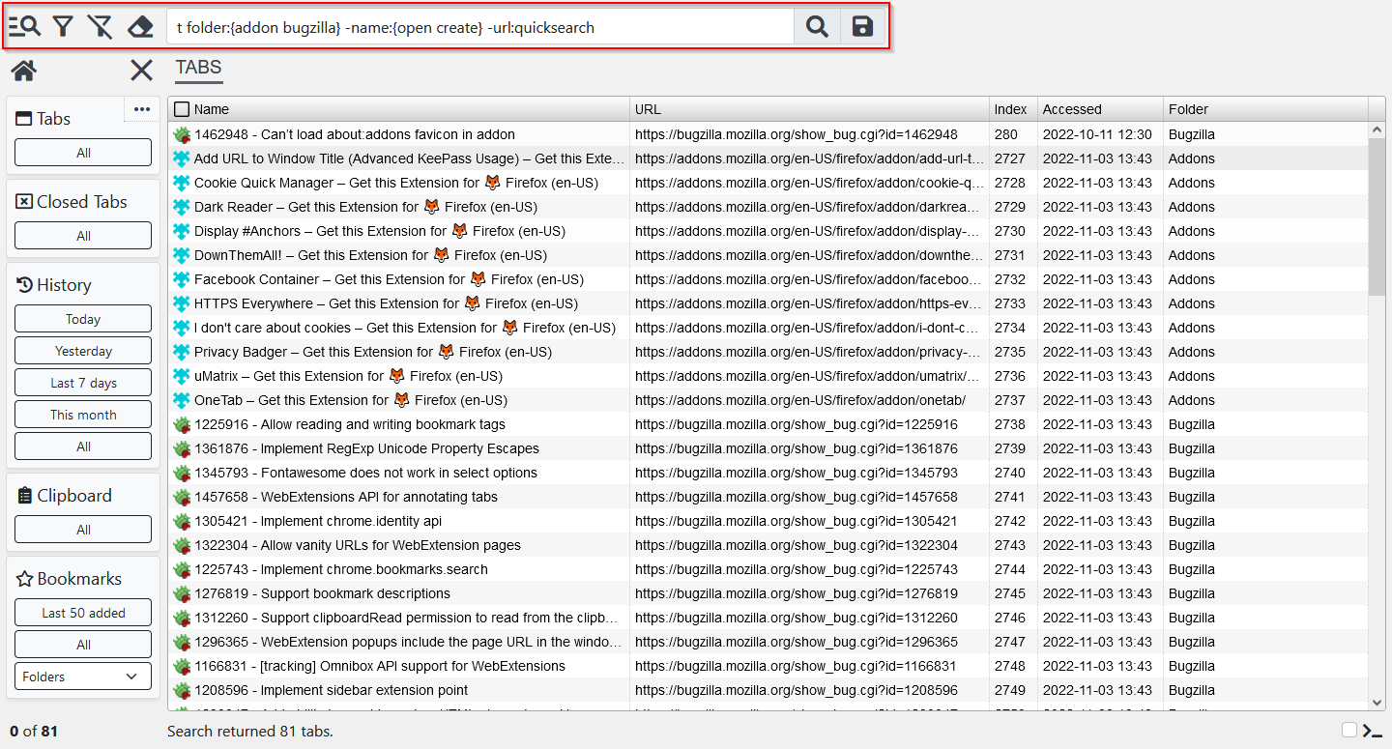
Task: Select row 'Display #Anchors – Get this Extension'
Action: [x=768, y=231]
